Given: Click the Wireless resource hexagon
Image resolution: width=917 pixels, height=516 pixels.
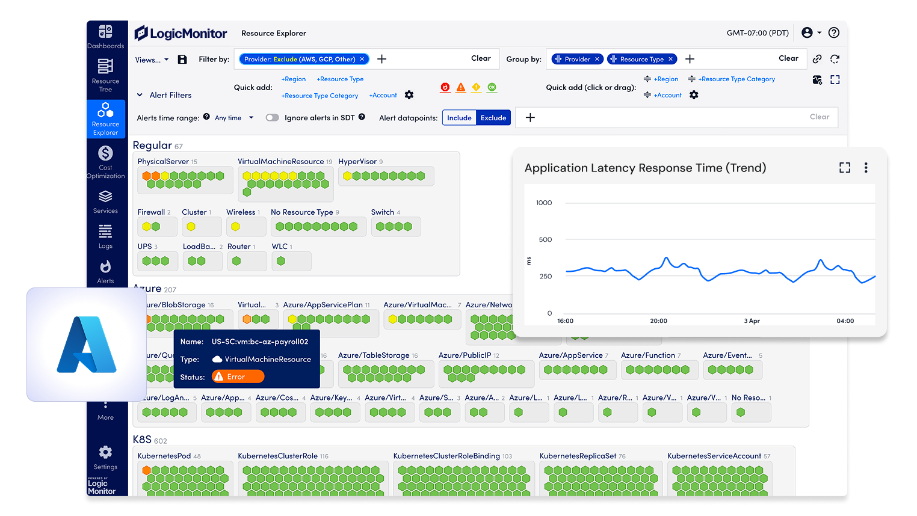Looking at the screenshot, I should (235, 227).
